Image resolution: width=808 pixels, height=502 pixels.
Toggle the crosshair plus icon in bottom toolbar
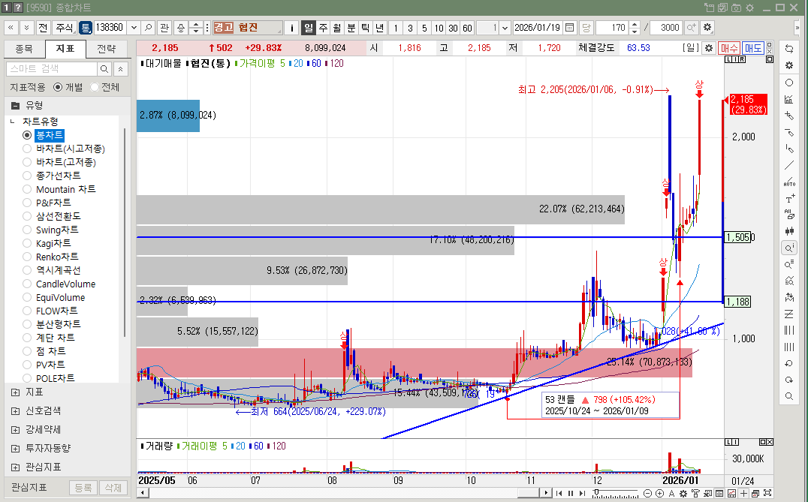743,493
